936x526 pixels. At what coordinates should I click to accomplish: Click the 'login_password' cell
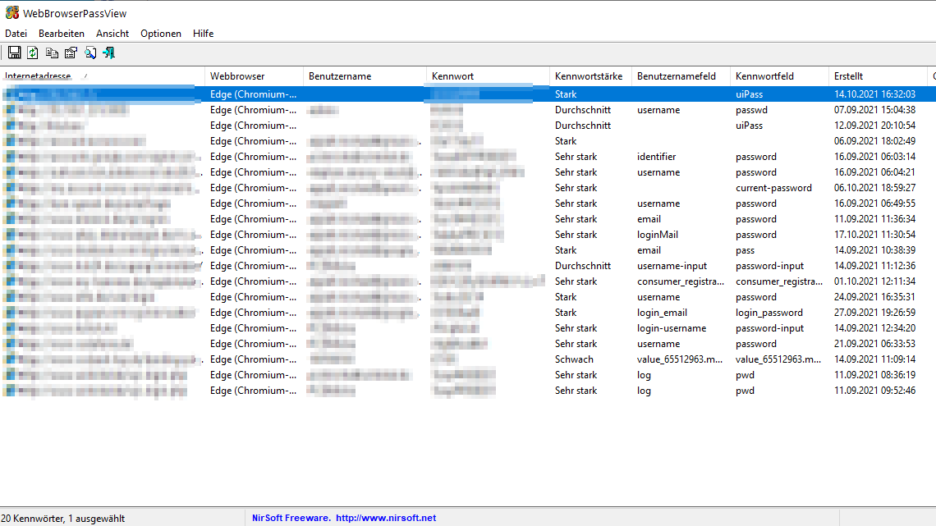tap(769, 313)
